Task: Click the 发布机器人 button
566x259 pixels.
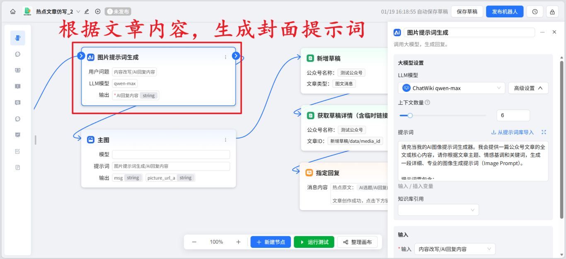Action: [505, 11]
